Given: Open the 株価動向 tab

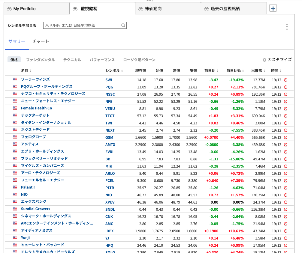Looking at the screenshot, I should click(168, 9).
